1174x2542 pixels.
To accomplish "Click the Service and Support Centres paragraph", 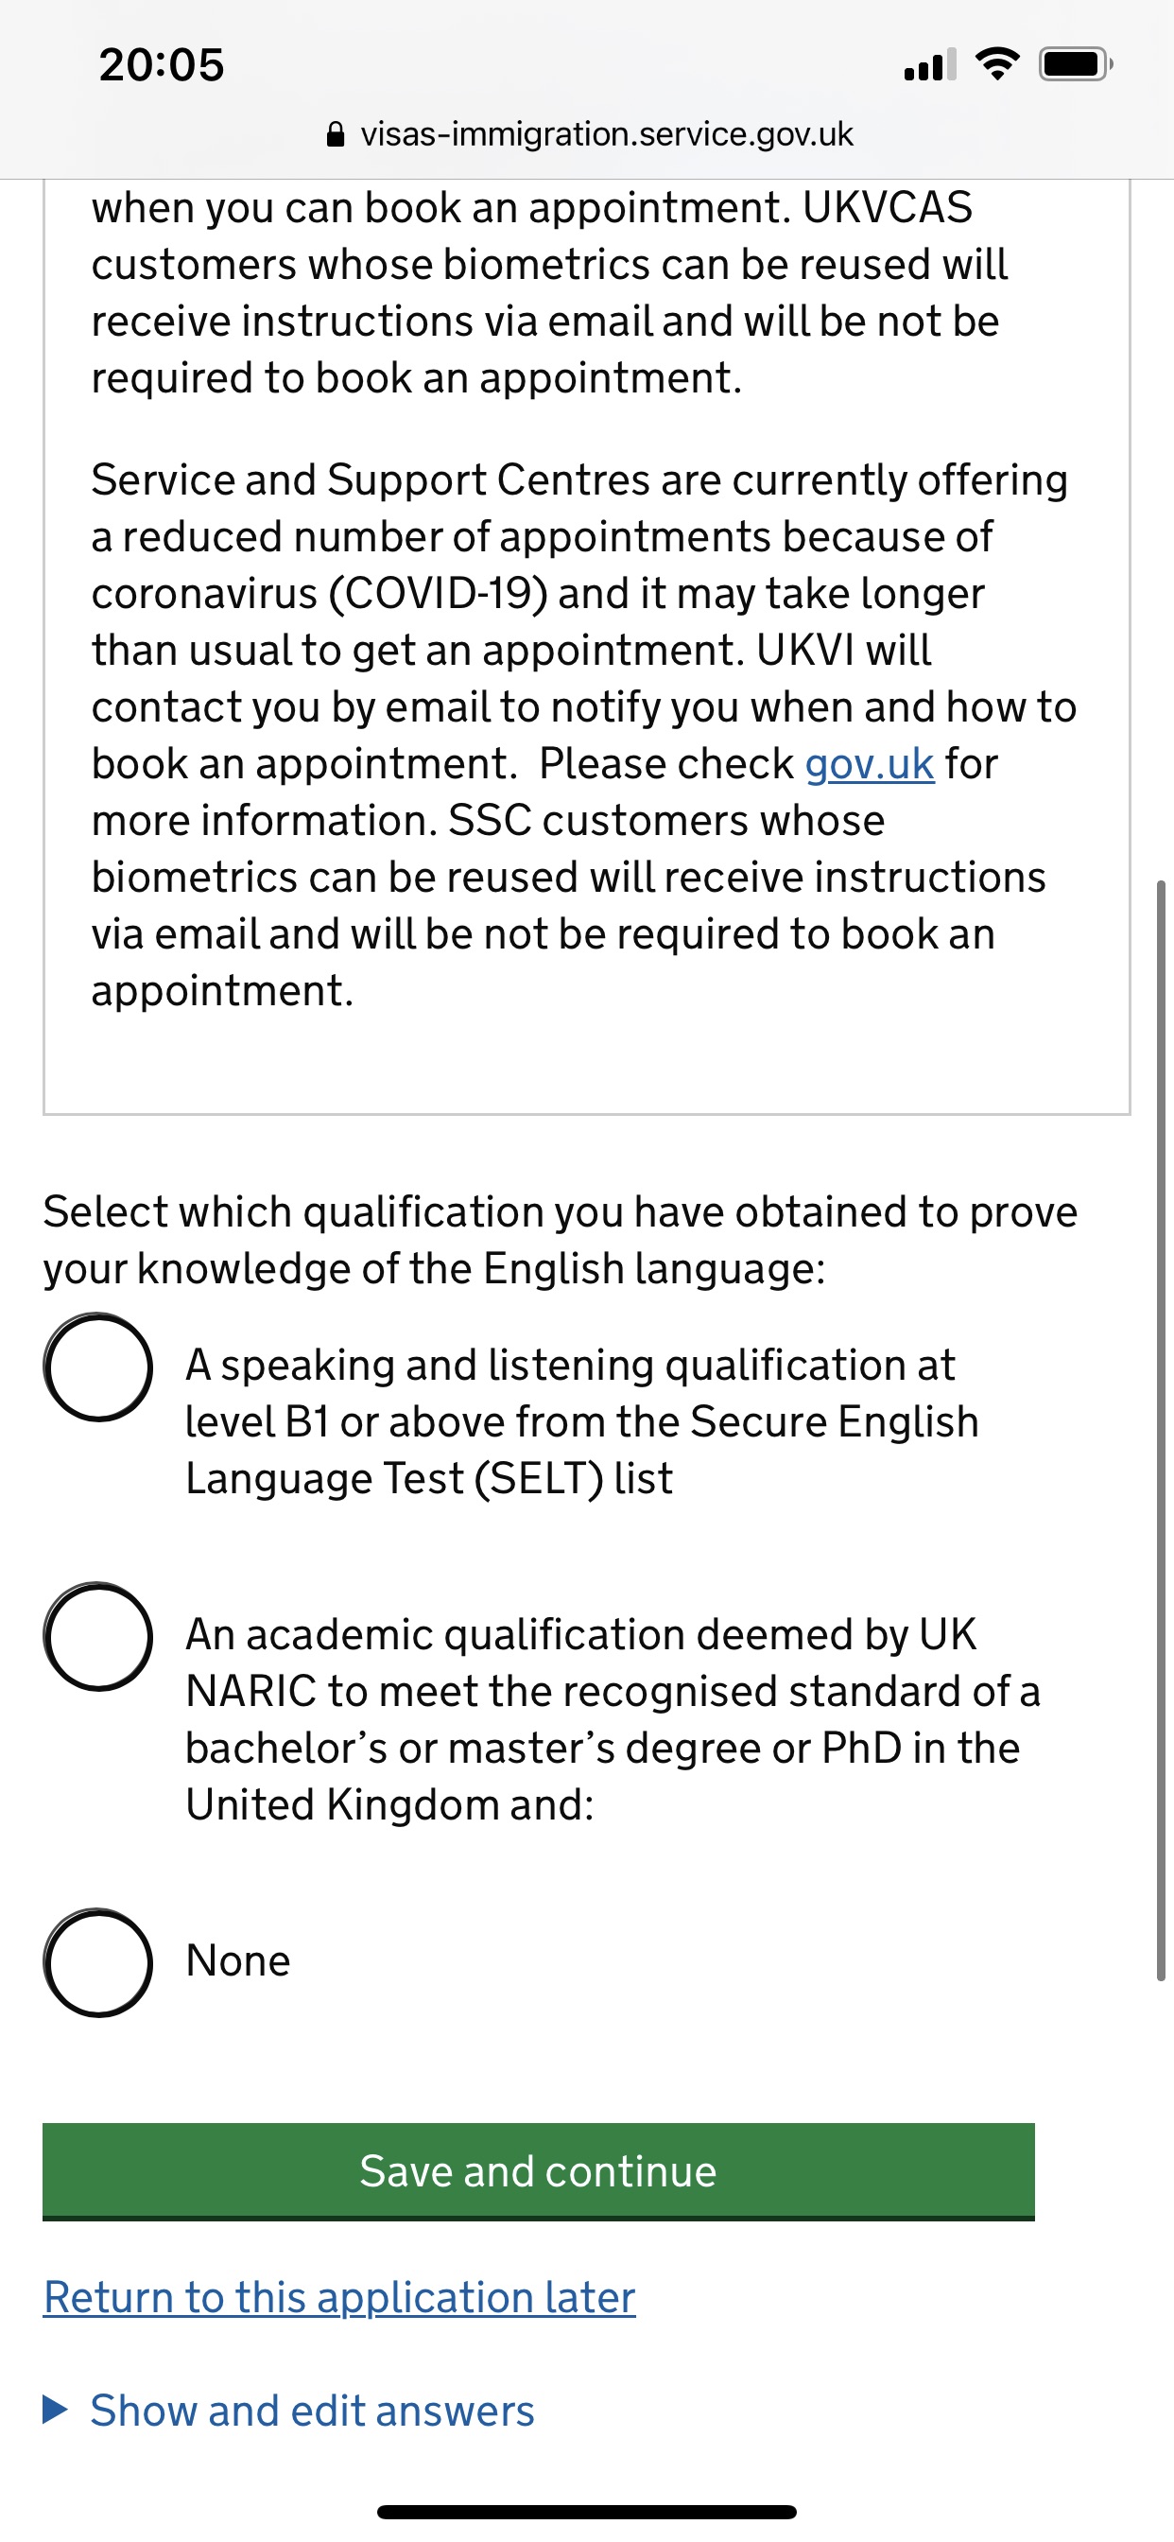I will tap(582, 734).
